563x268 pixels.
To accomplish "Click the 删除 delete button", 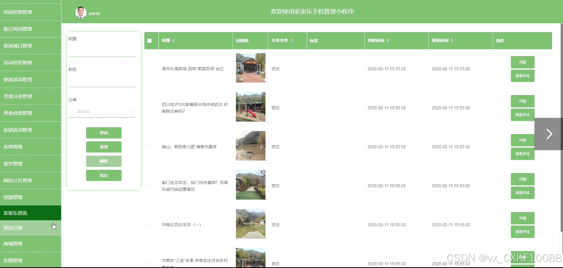I will [104, 161].
